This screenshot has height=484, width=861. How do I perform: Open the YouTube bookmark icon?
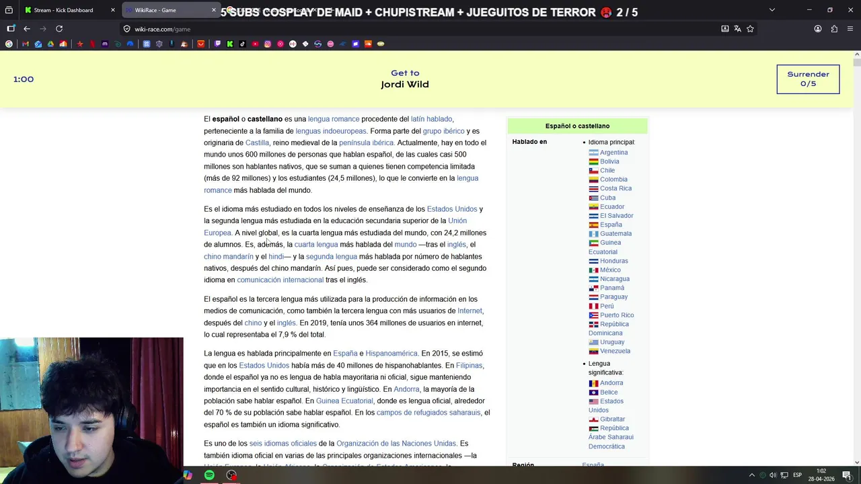255,44
